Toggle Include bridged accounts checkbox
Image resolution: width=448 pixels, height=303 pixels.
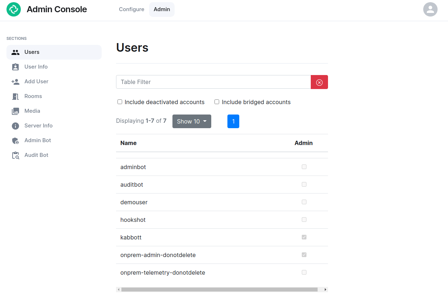tap(217, 102)
